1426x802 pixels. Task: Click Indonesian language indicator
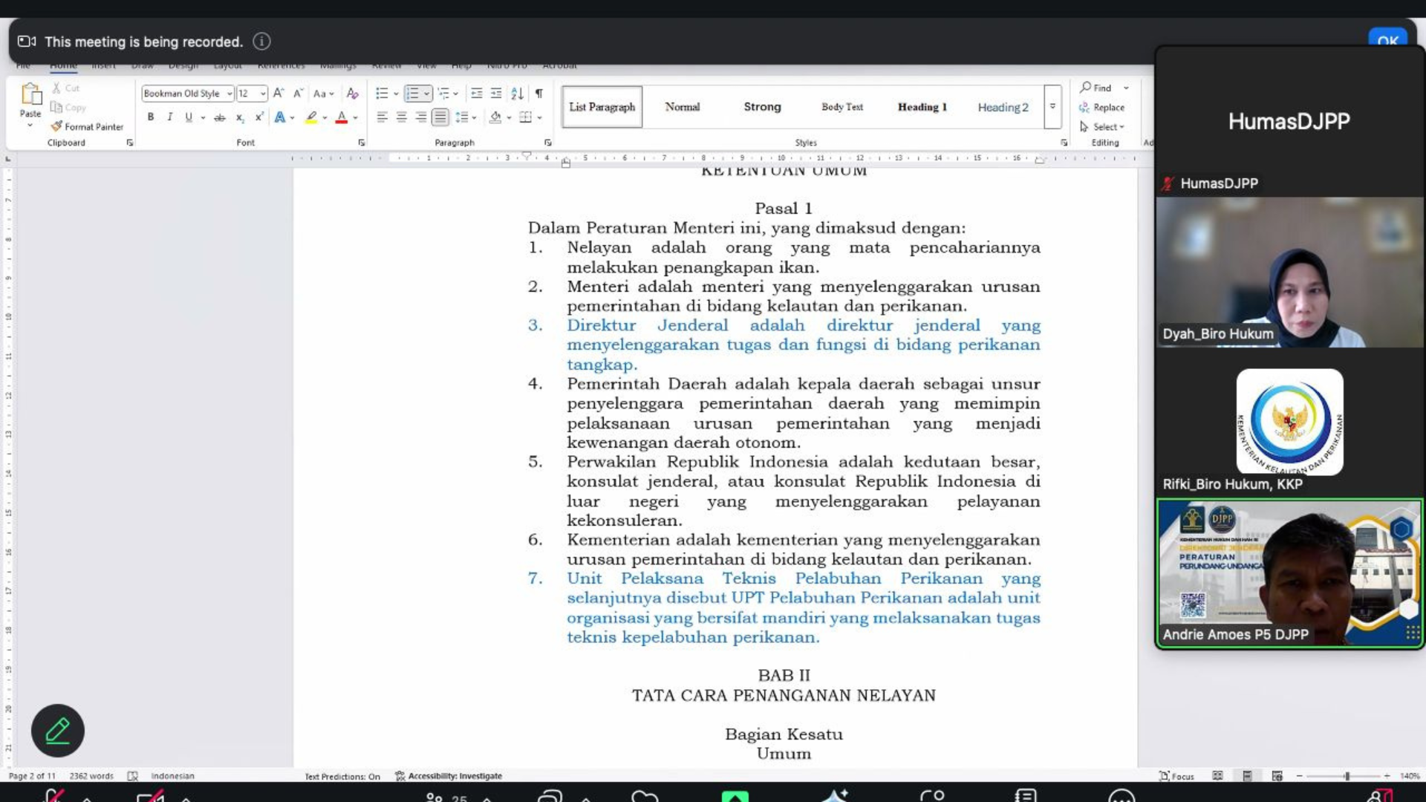coord(172,776)
